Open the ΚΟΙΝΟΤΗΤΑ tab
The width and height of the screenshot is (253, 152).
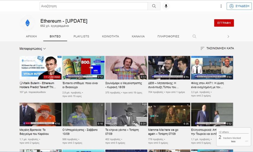coord(110,36)
